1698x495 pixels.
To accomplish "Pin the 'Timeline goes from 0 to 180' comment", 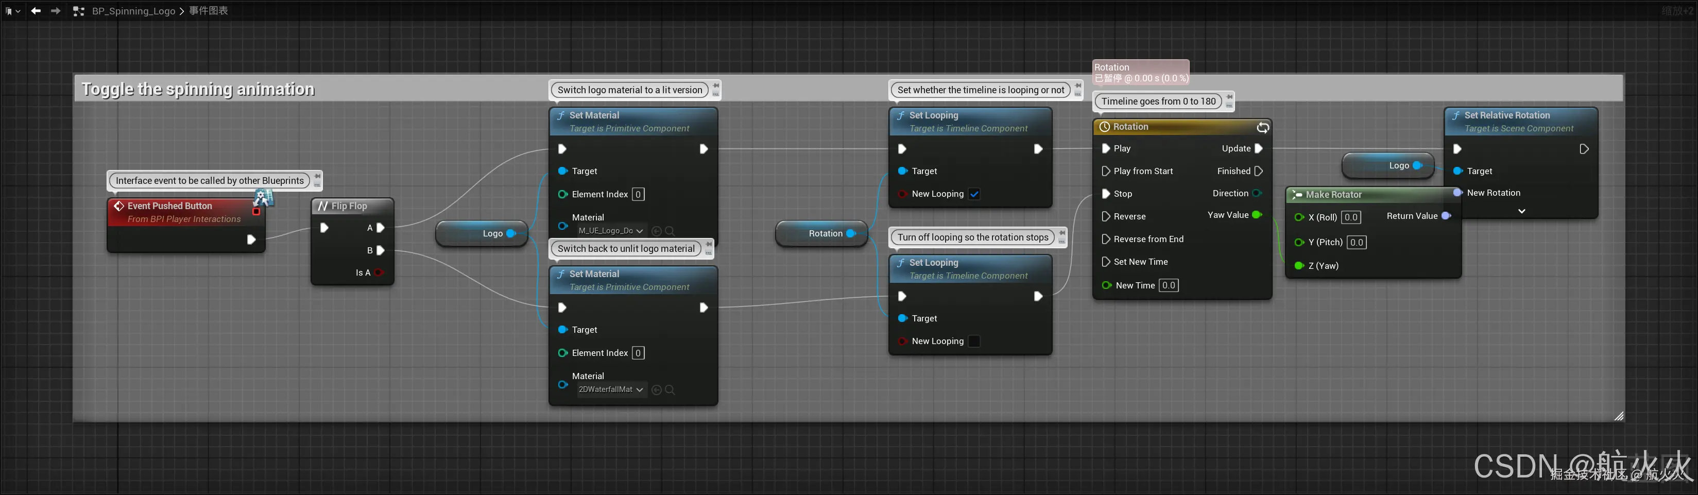I will [x=1229, y=97].
